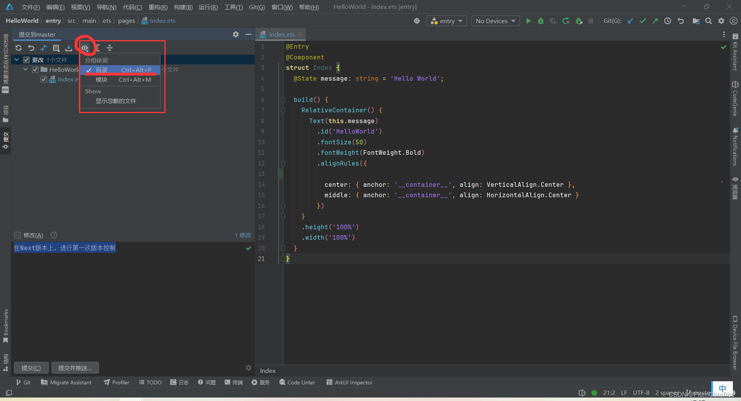
Task: Fold the RelativeContainer block
Action: 283,110
